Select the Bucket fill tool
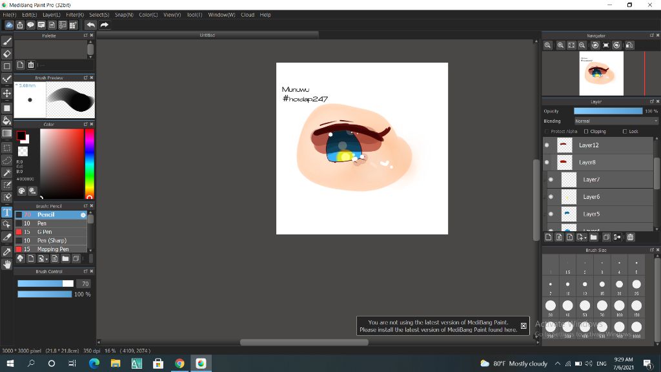Image resolution: width=661 pixels, height=372 pixels. (x=6, y=121)
